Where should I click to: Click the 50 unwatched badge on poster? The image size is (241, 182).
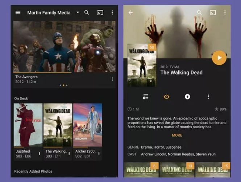tap(152, 47)
